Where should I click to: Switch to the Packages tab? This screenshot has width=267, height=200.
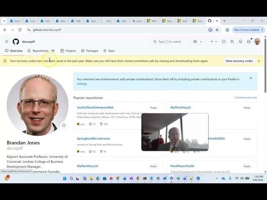90,51
